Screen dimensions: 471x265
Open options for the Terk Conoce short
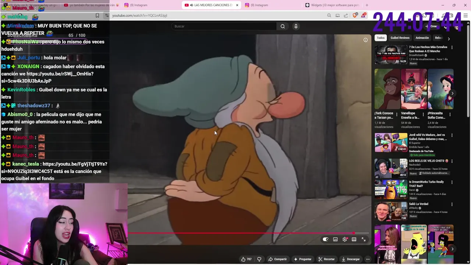[x=397, y=115]
